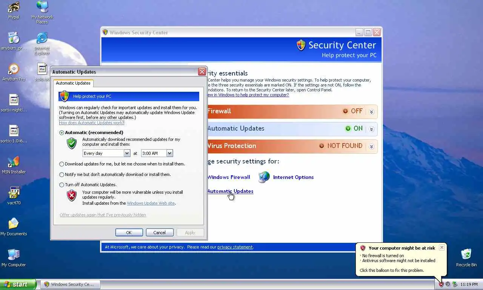The height and width of the screenshot is (290, 483).
Task: Select the sortix-nightl desktop file icon
Action: tap(14, 103)
